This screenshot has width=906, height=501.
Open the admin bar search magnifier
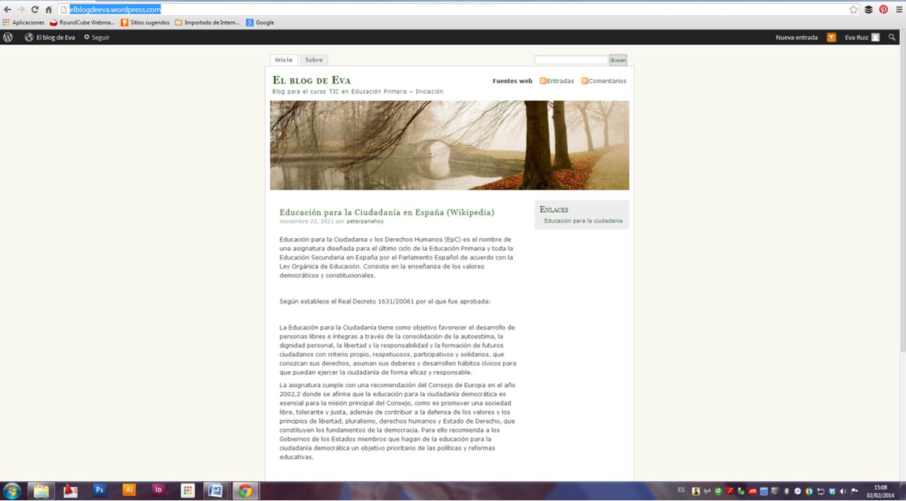point(892,37)
